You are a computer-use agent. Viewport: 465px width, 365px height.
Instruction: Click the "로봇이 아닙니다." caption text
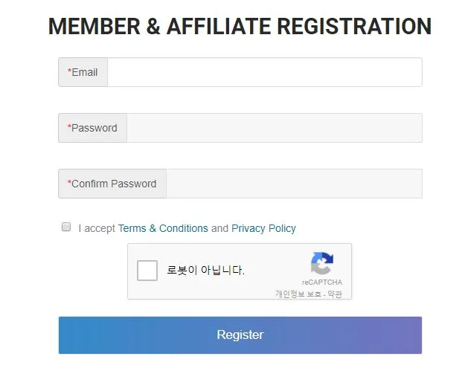[205, 270]
